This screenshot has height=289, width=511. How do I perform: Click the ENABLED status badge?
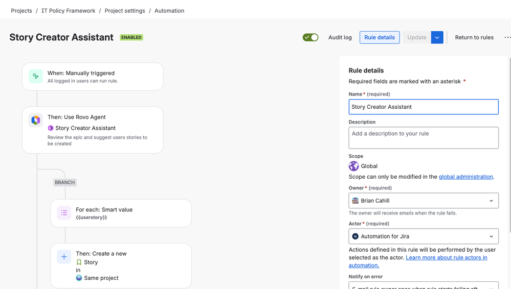coord(131,37)
